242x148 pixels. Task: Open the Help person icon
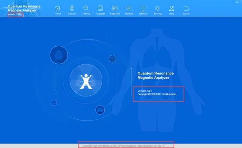click(171, 8)
